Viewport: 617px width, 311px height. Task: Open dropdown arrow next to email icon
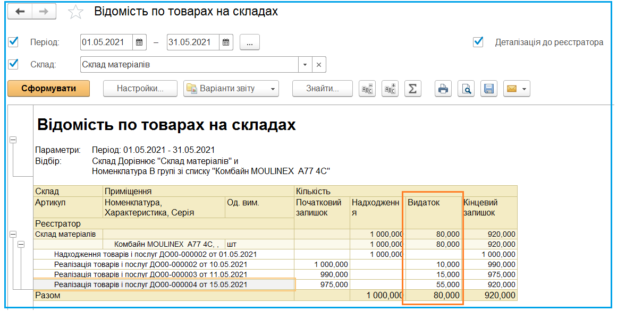pos(524,89)
